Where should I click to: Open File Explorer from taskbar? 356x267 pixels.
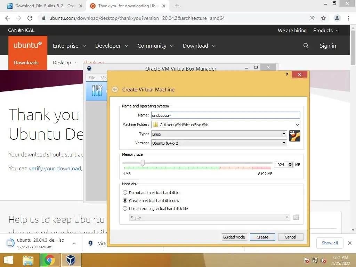(28, 260)
